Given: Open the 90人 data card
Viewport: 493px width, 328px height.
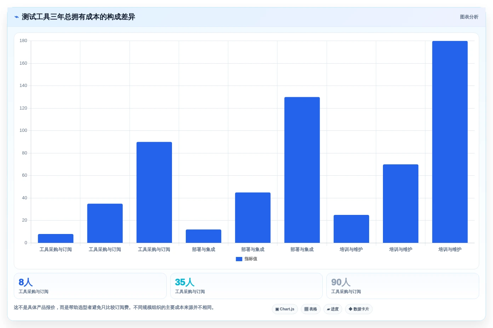Looking at the screenshot, I should point(403,286).
